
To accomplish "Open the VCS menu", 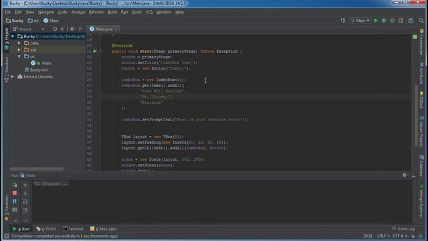I will 148,12.
